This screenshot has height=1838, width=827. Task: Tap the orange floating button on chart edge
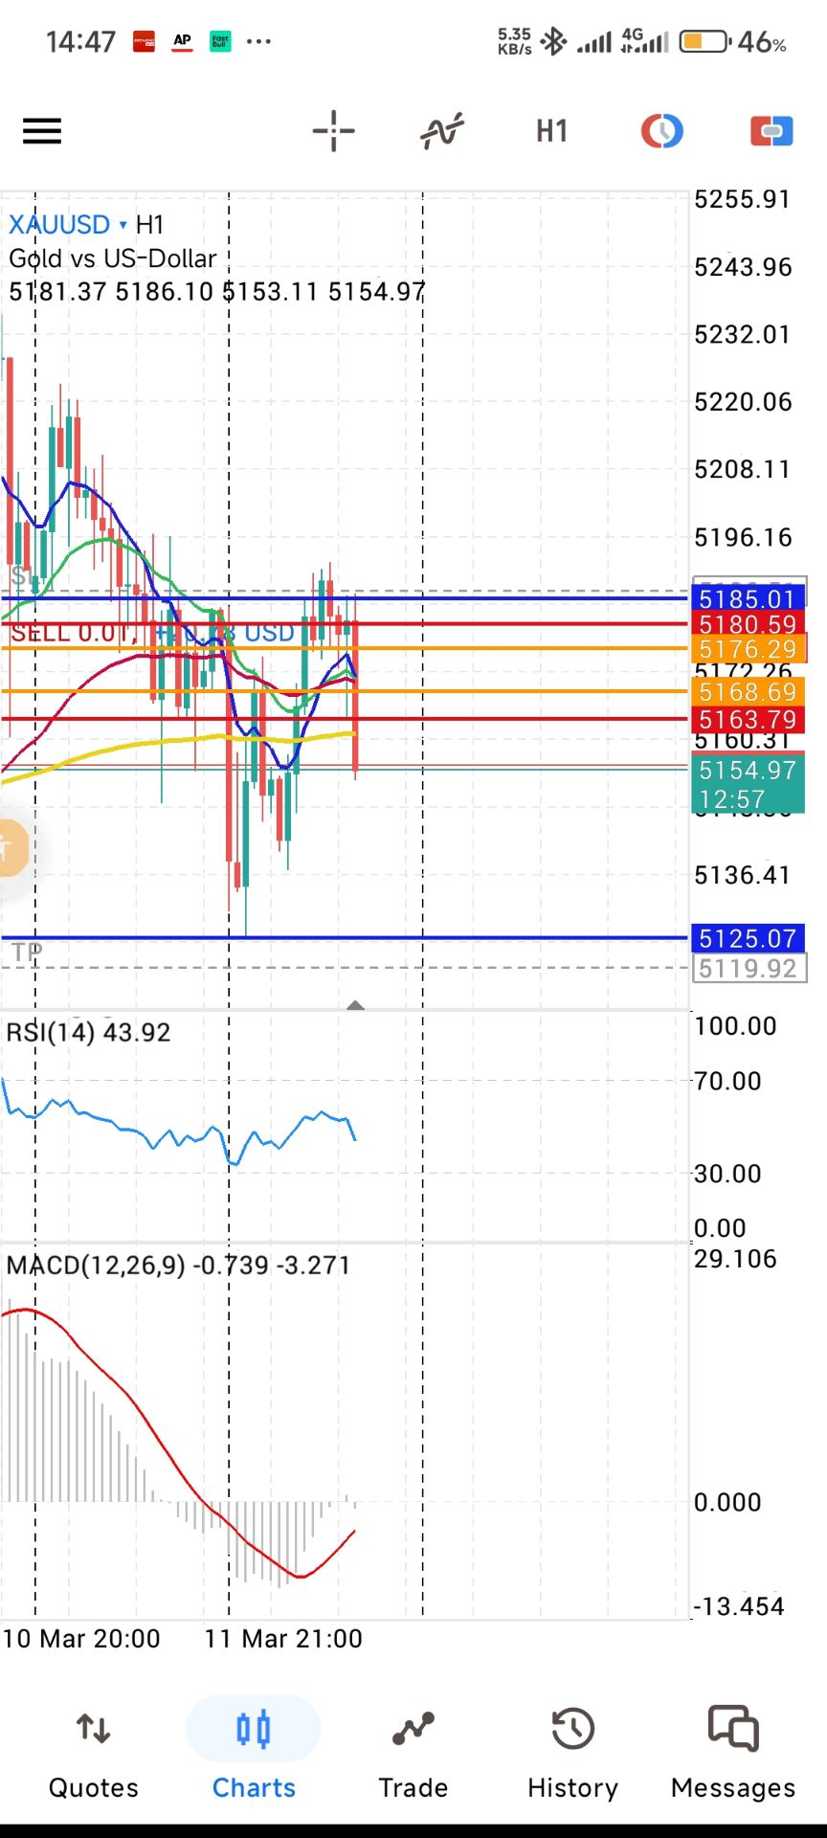(11, 847)
